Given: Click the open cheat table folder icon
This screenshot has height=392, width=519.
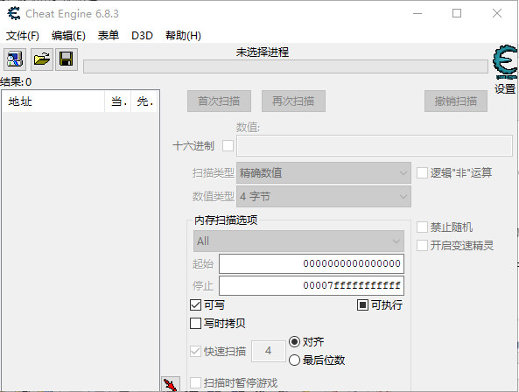Looking at the screenshot, I should (x=42, y=59).
